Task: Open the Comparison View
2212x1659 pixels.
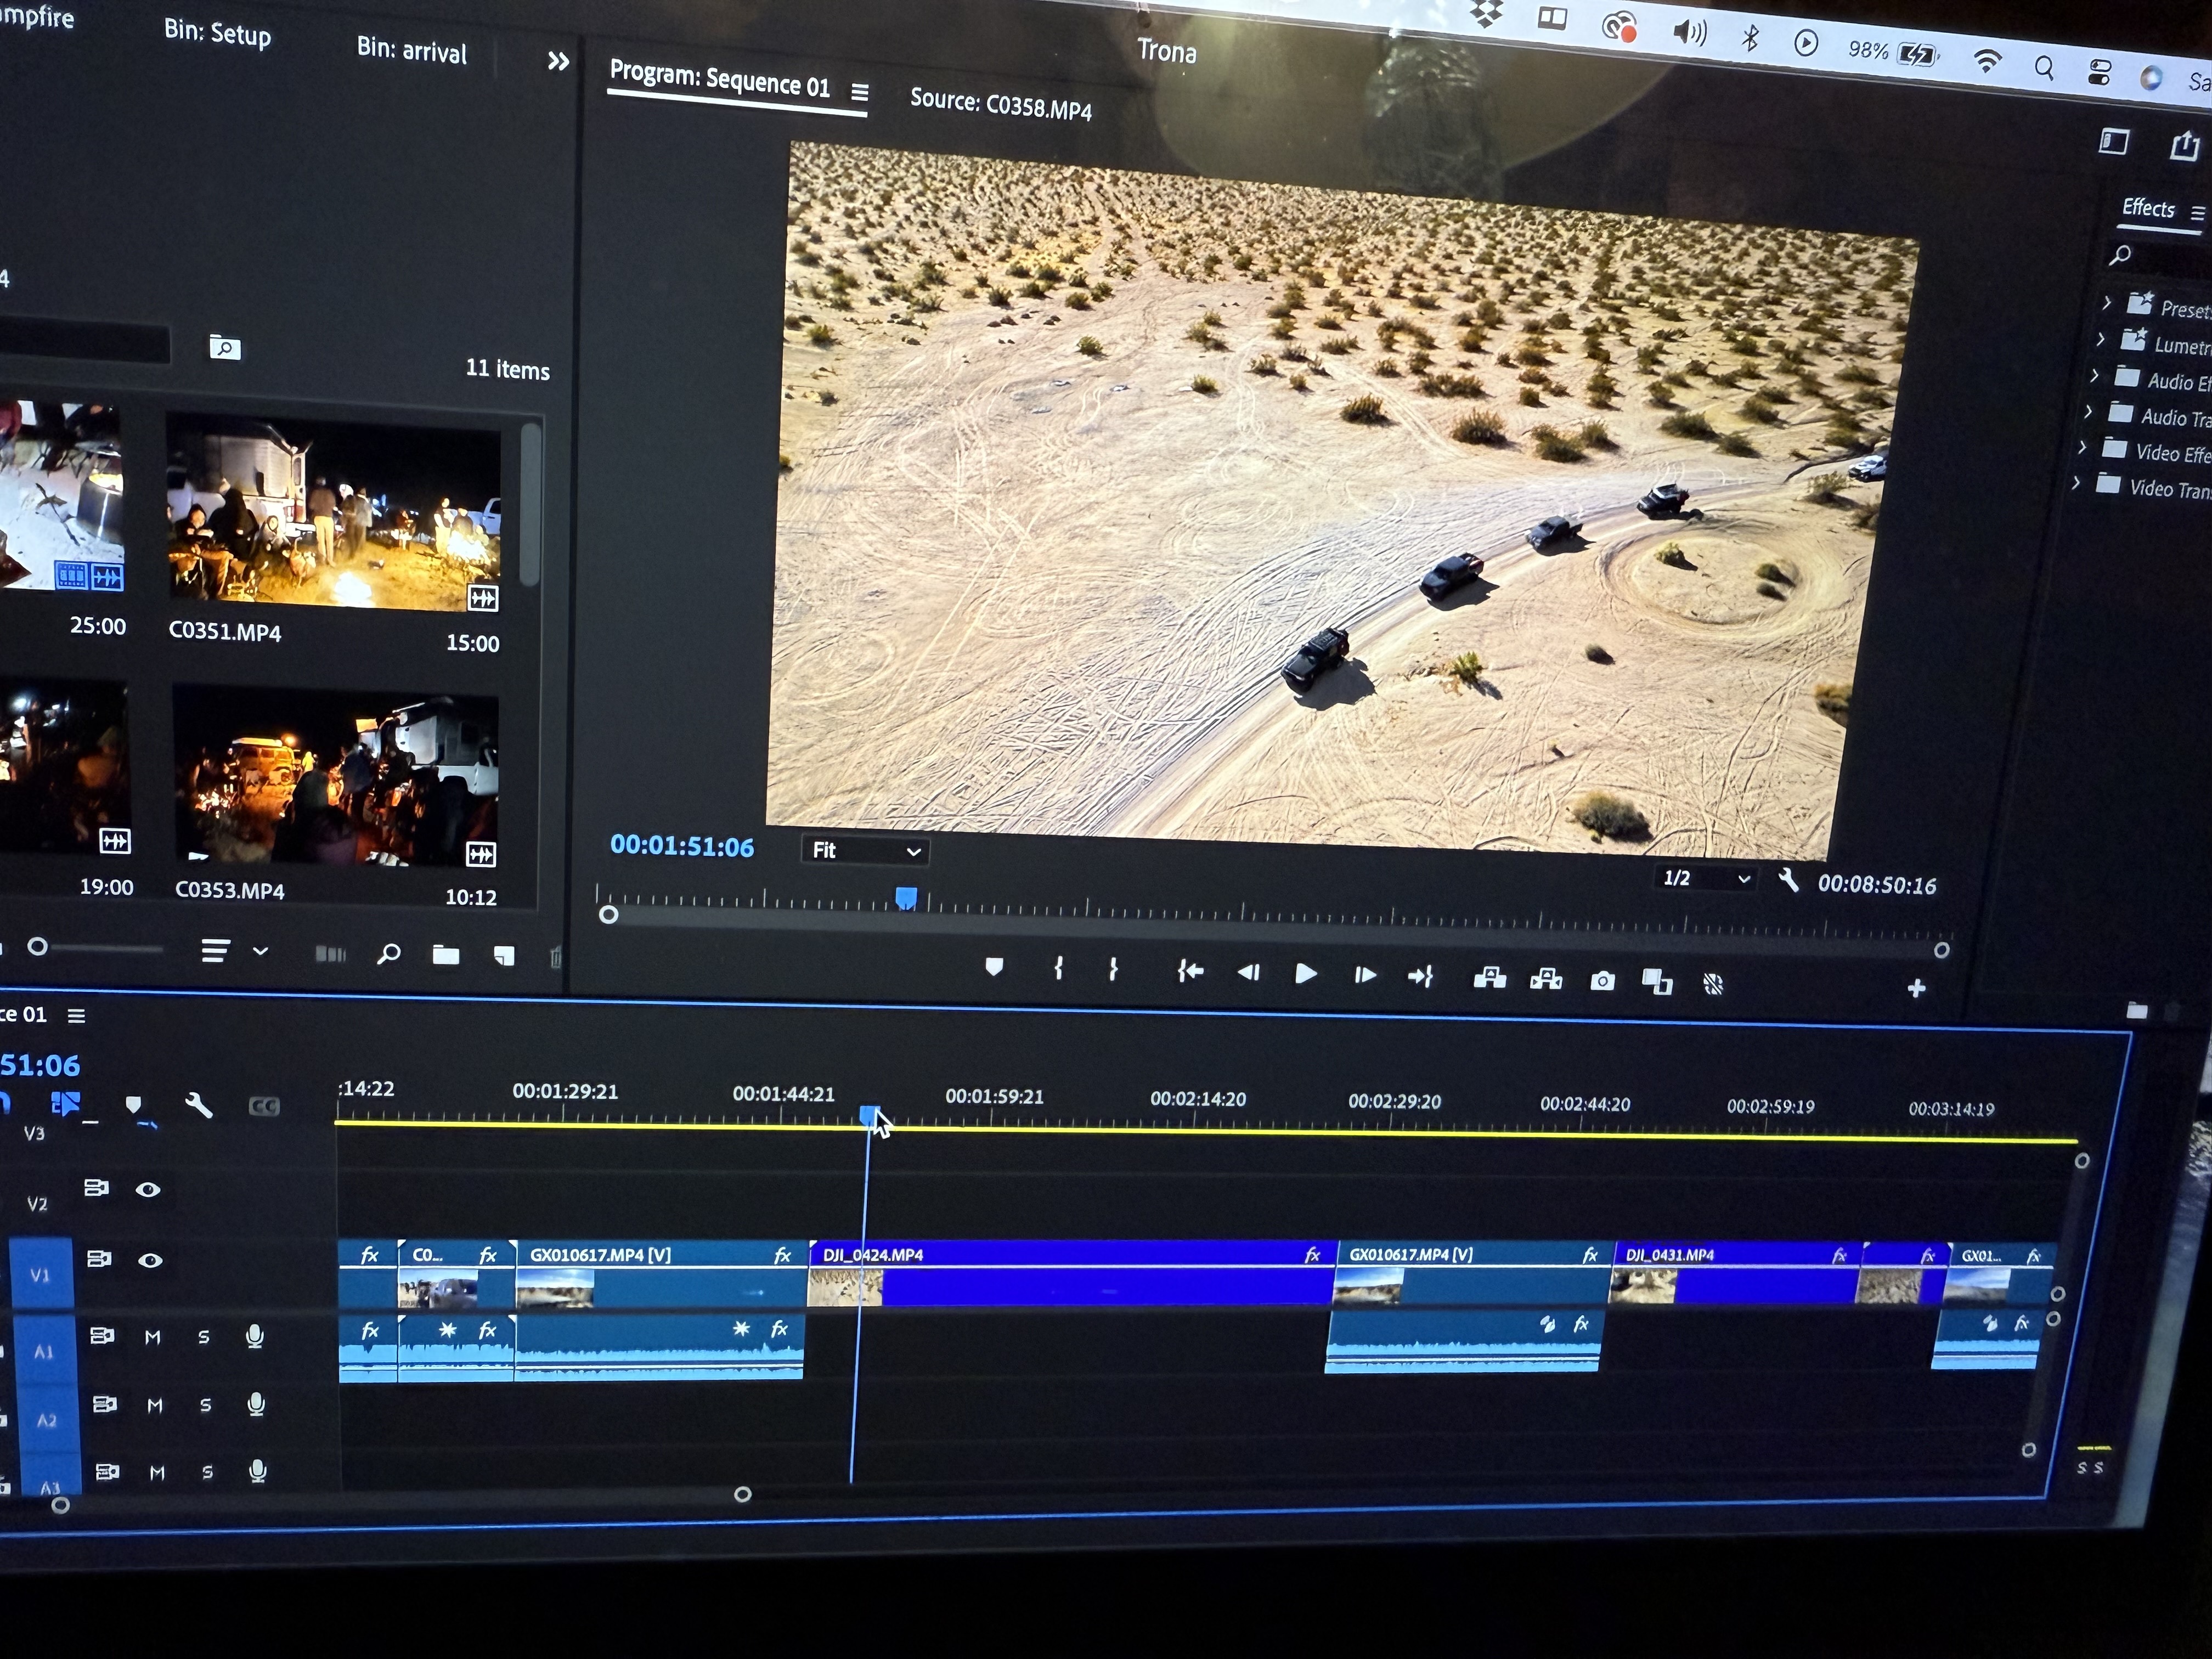Action: (x=1657, y=982)
